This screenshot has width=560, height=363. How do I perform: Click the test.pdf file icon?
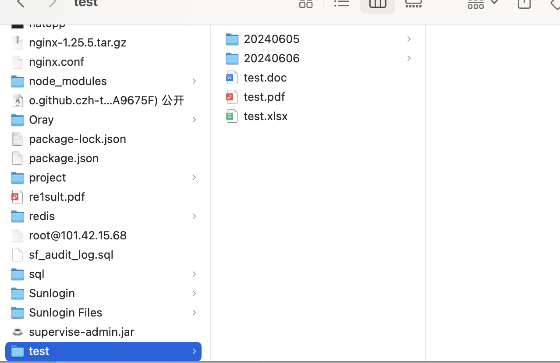click(x=232, y=97)
